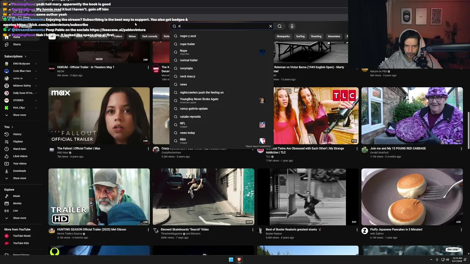Open more options for HOKUM Official Trailer
This screenshot has width=470, height=264.
(148, 67)
